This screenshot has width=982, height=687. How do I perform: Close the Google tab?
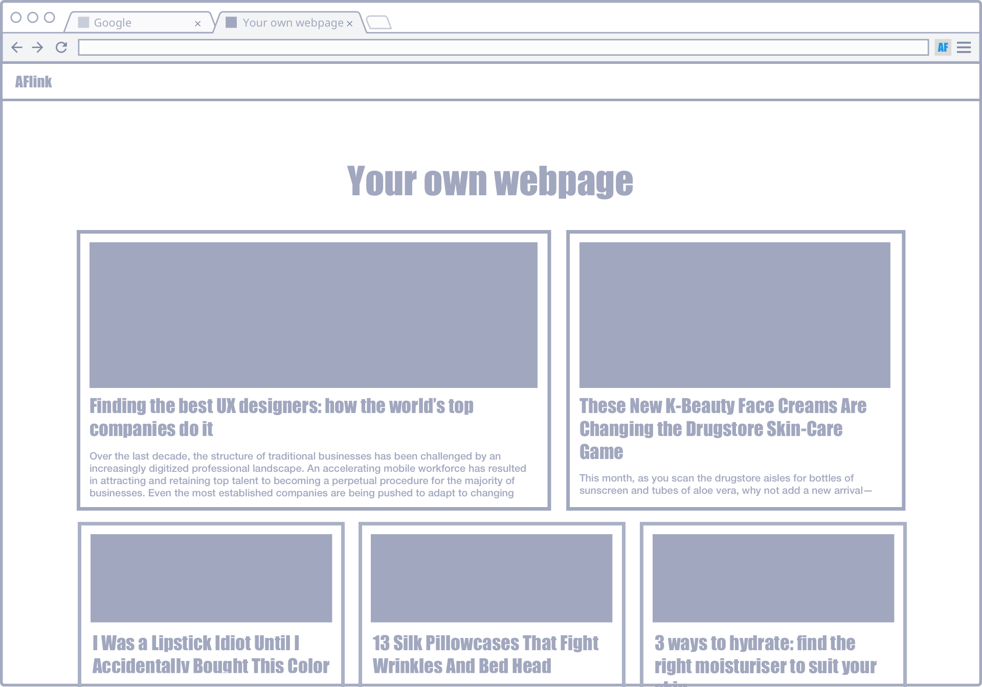[x=198, y=24]
